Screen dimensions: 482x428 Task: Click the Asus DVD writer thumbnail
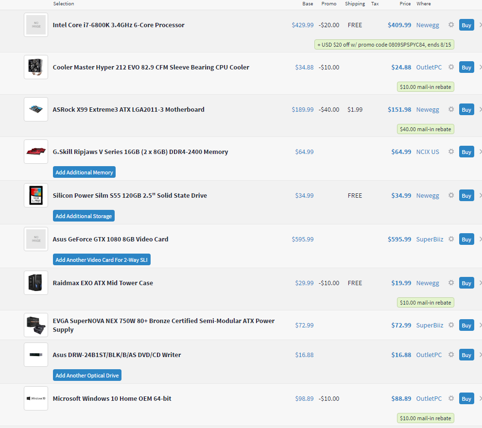click(36, 355)
